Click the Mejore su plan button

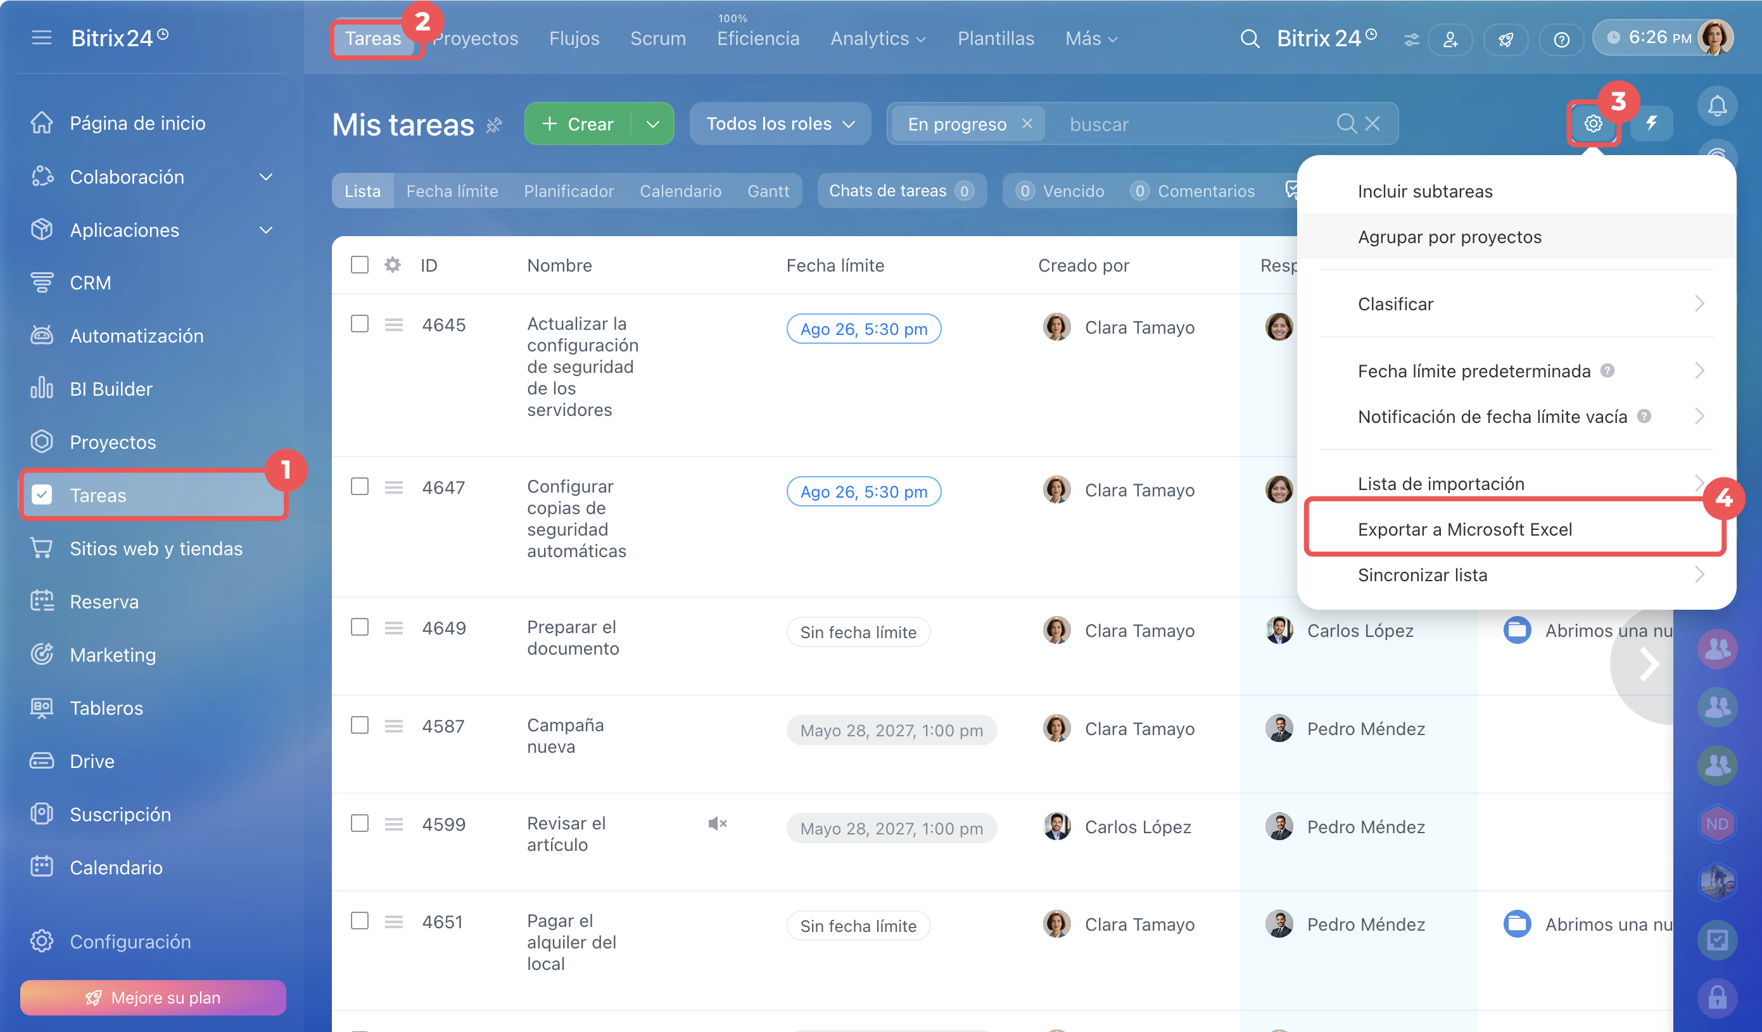153,997
